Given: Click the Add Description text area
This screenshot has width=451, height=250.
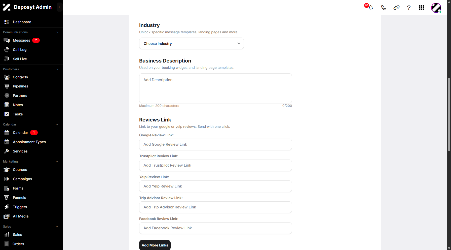Looking at the screenshot, I should tap(215, 88).
